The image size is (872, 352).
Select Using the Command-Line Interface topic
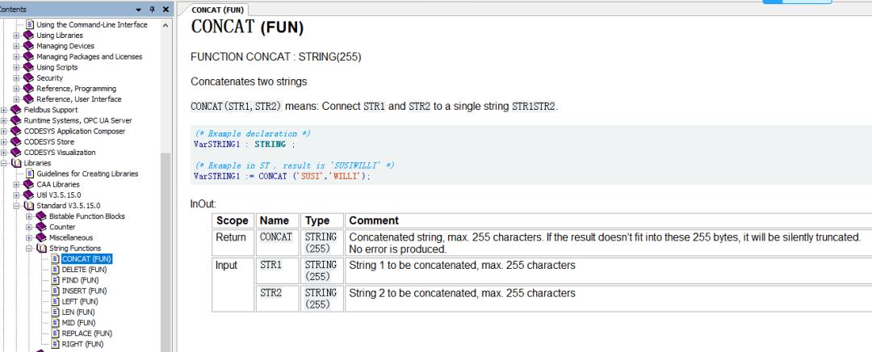pos(91,25)
